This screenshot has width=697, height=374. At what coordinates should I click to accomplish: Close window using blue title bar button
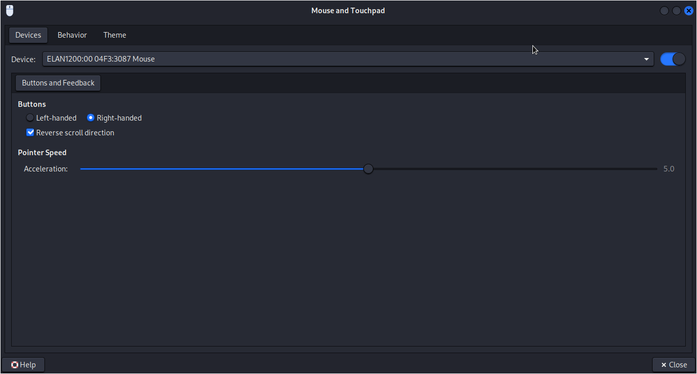tap(689, 11)
